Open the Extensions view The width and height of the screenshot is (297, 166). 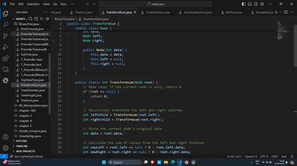6,58
